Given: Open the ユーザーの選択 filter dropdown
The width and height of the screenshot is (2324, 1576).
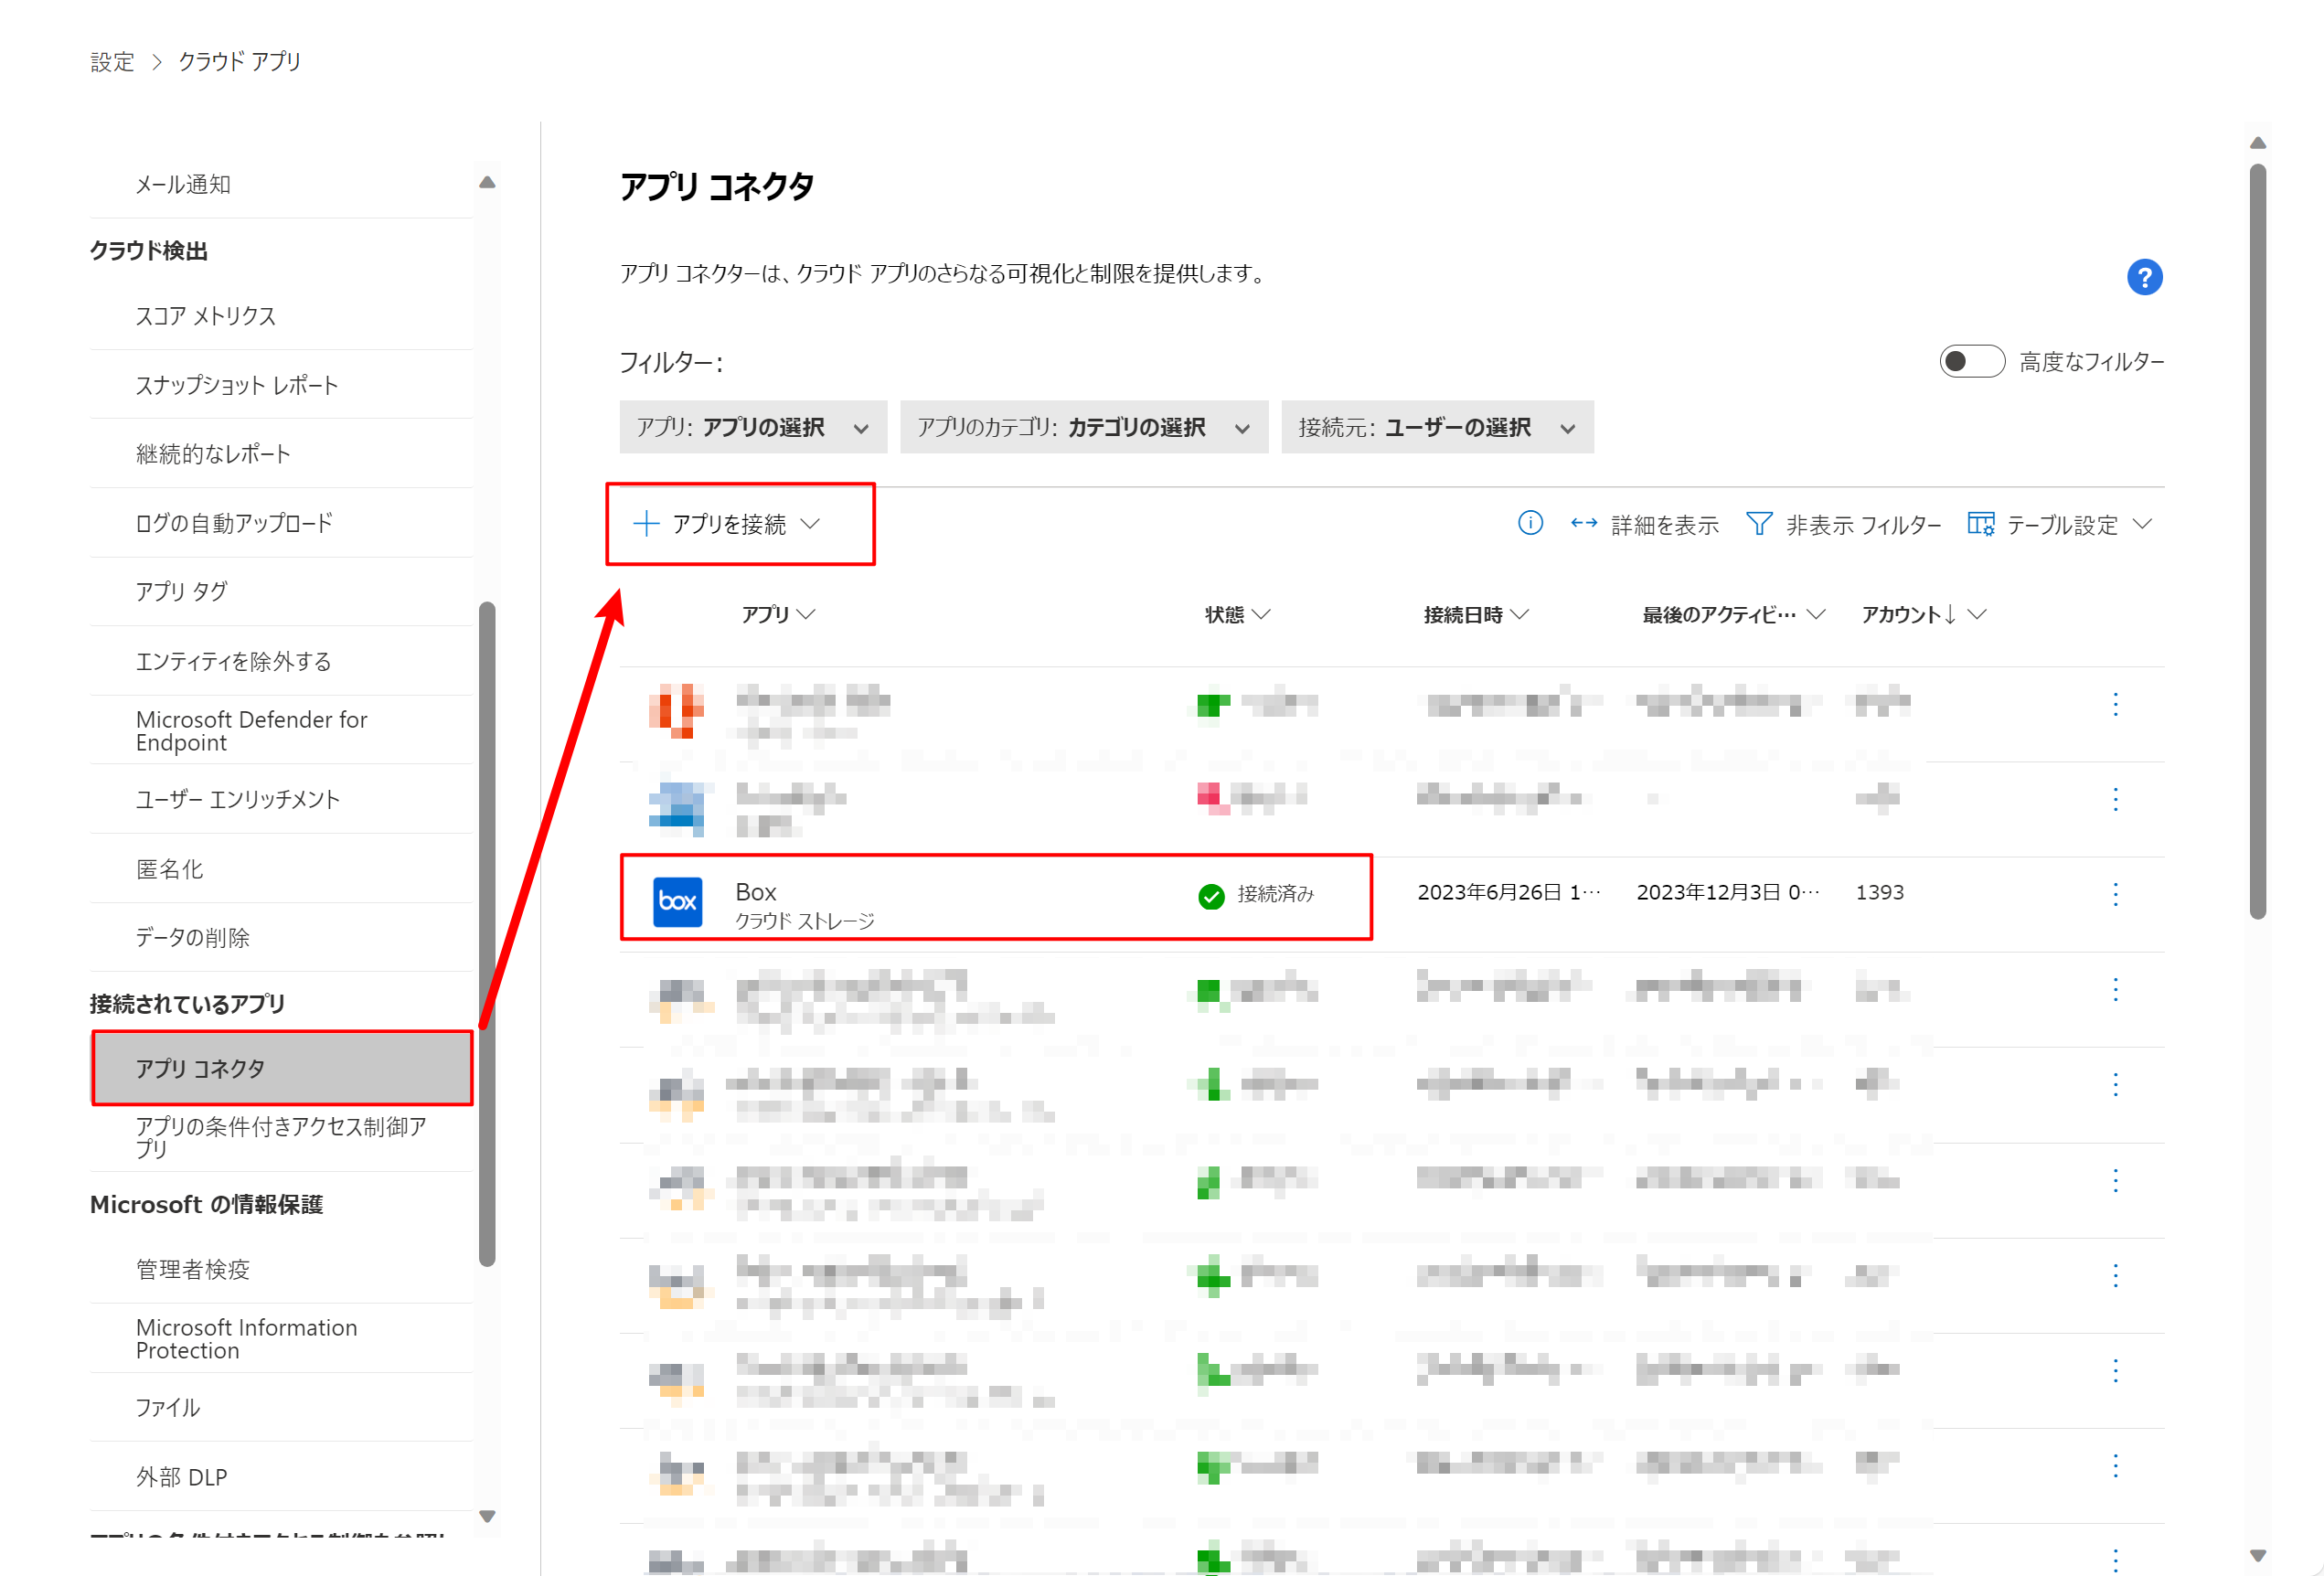Looking at the screenshot, I should [x=1436, y=428].
